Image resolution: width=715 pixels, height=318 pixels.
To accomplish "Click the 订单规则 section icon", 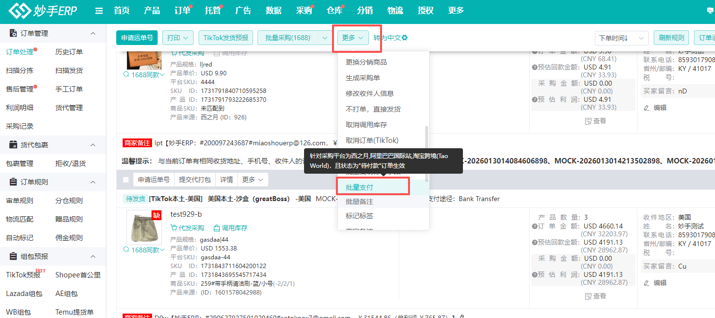I will [14, 182].
